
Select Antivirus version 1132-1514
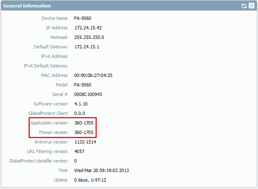tap(85, 142)
